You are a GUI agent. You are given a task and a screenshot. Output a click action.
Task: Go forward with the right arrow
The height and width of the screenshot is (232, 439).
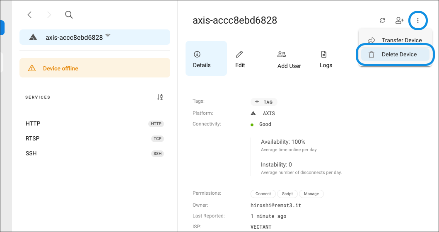click(49, 15)
